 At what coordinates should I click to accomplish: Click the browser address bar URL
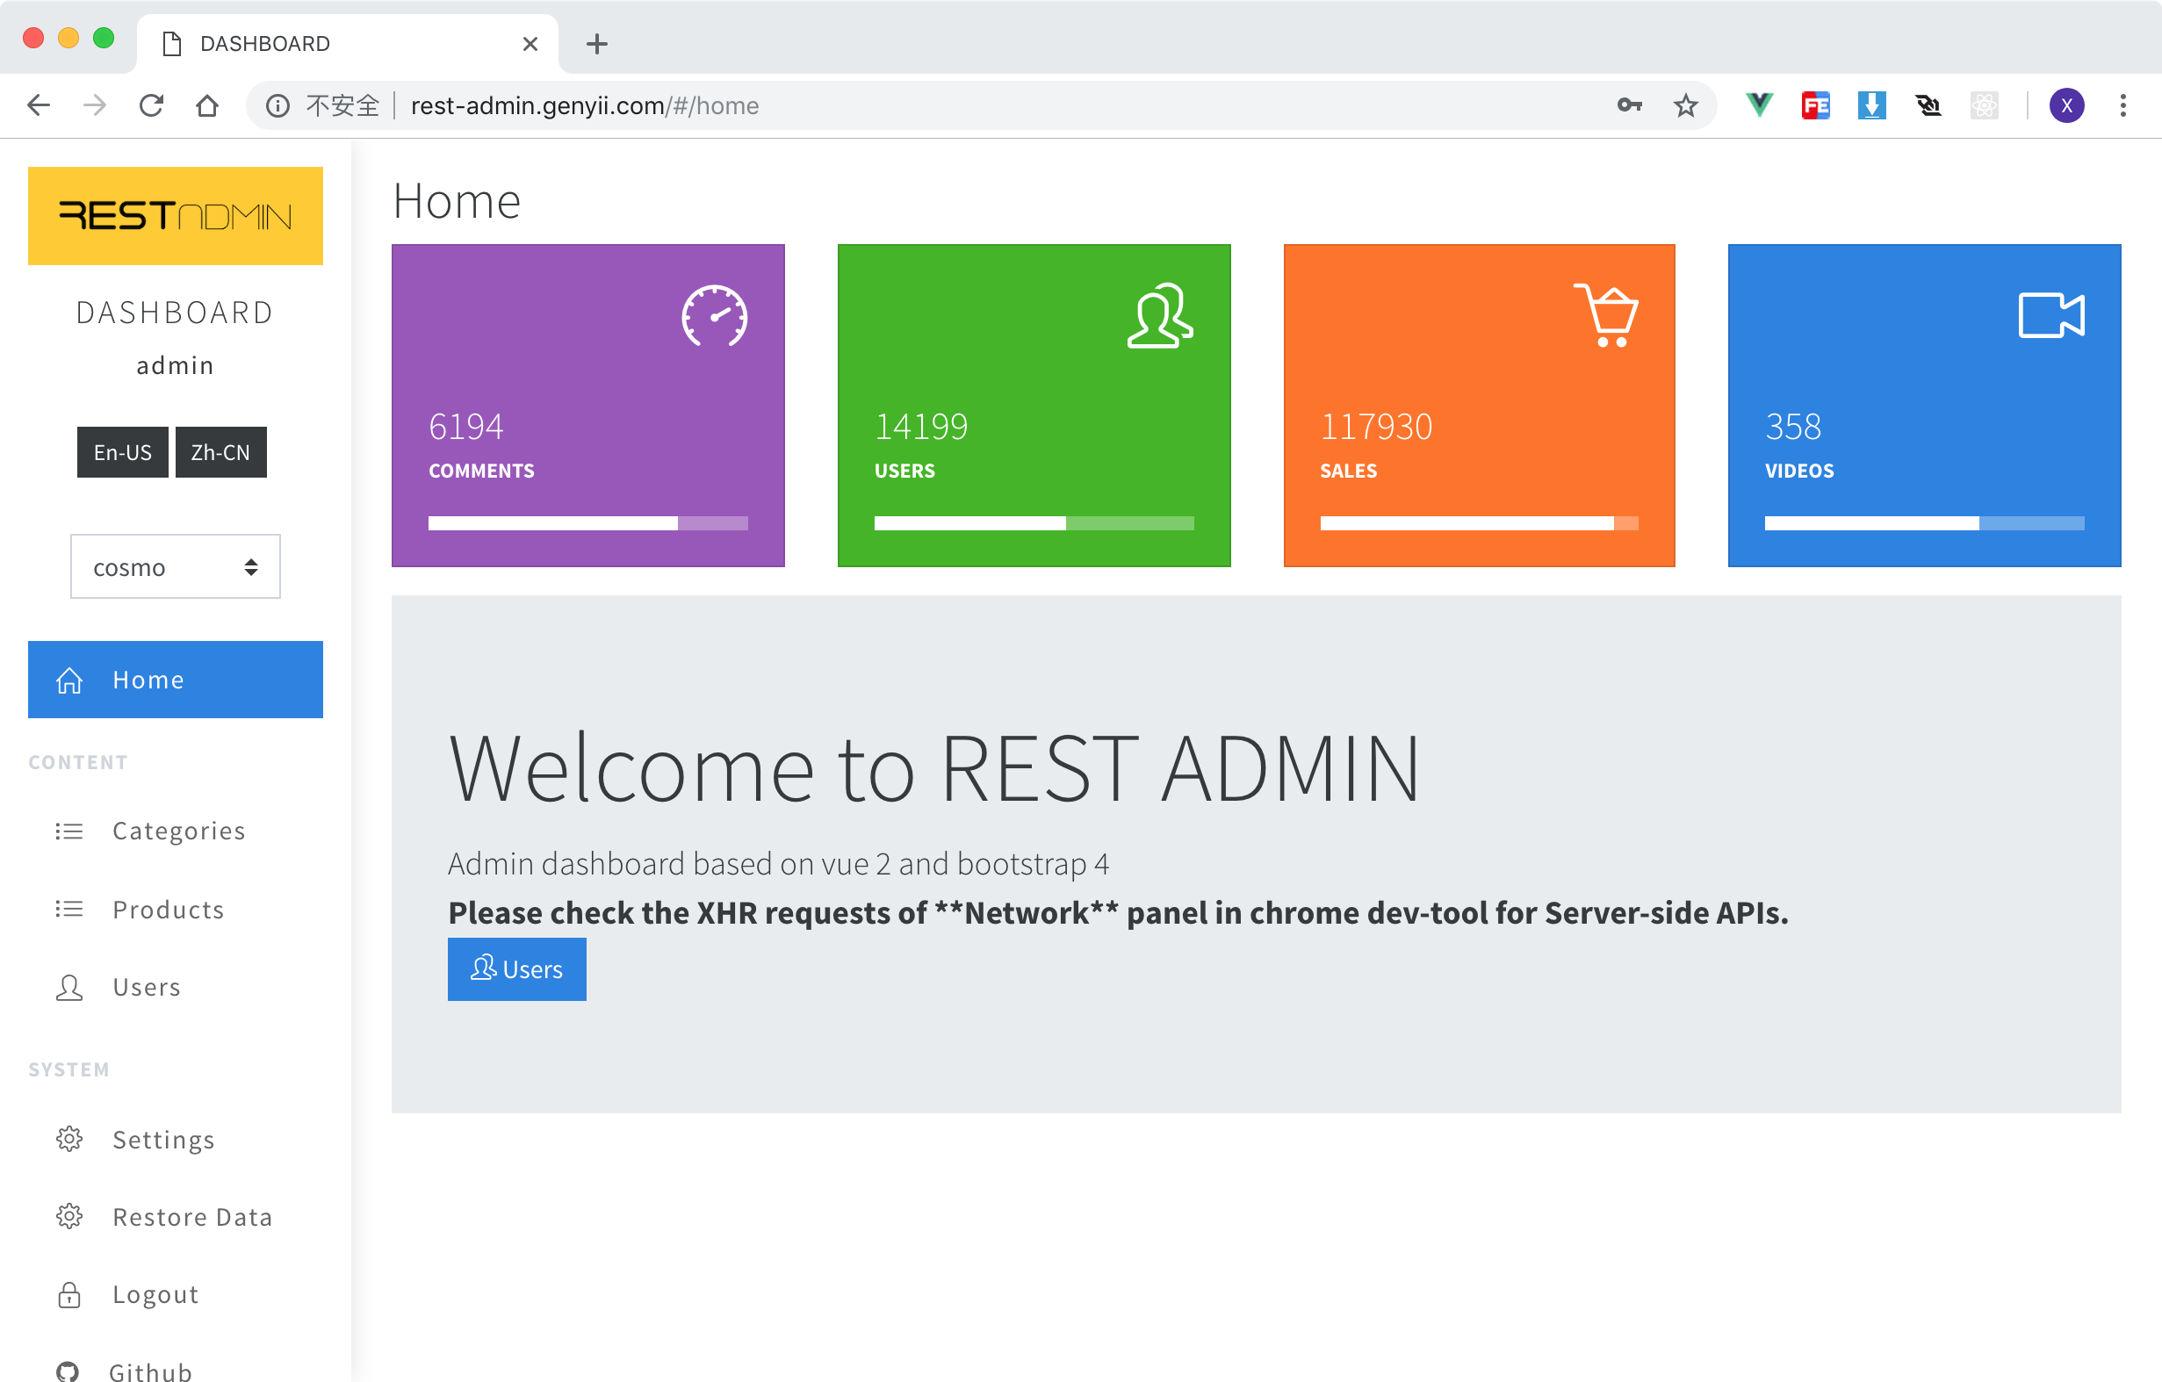[x=584, y=106]
